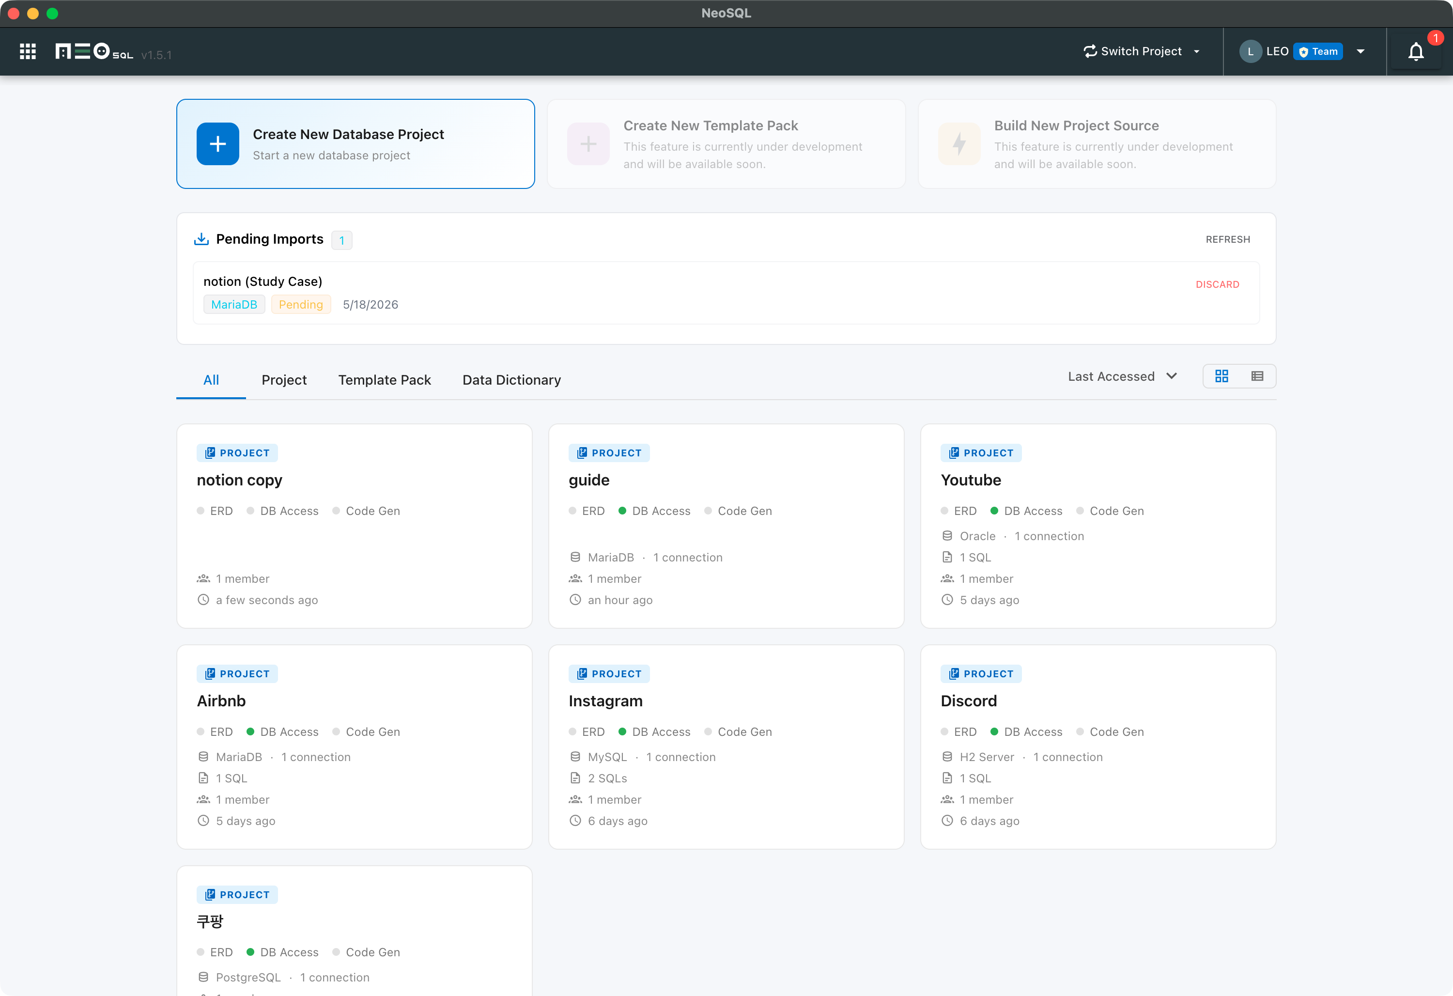Screen dimensions: 1453x996
Task: Click the project icon on Airbnb card
Action: tap(210, 673)
